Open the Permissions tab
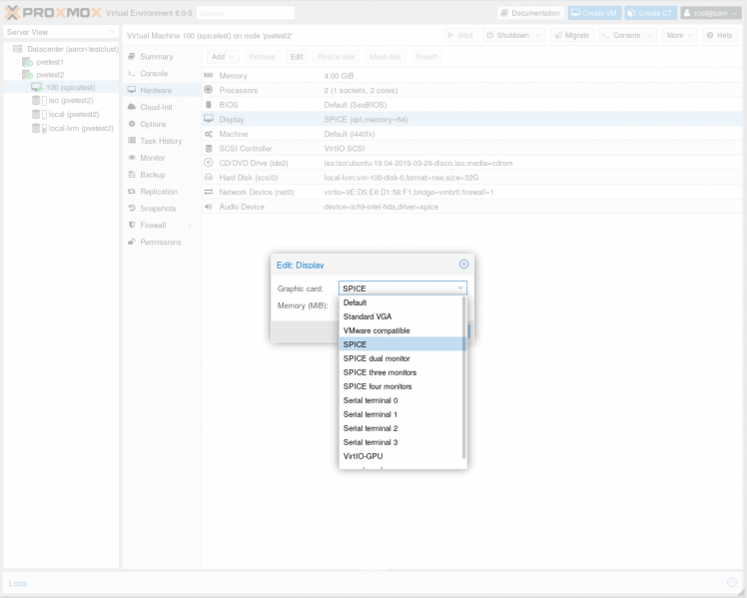This screenshot has width=747, height=598. pyautogui.click(x=162, y=243)
